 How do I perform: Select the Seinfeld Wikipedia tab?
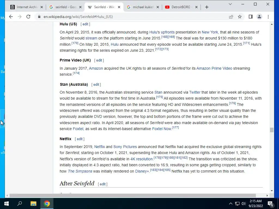click(x=104, y=7)
